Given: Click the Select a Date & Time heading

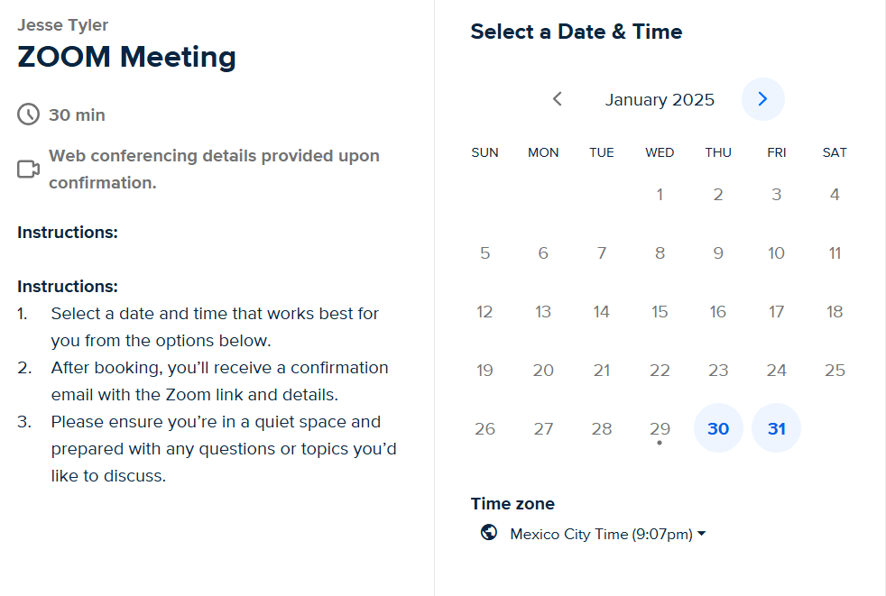Looking at the screenshot, I should [576, 32].
